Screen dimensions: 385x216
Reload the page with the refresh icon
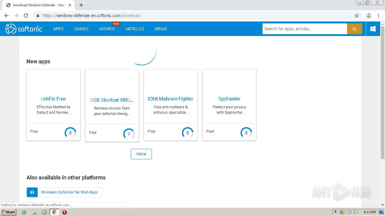(26, 16)
